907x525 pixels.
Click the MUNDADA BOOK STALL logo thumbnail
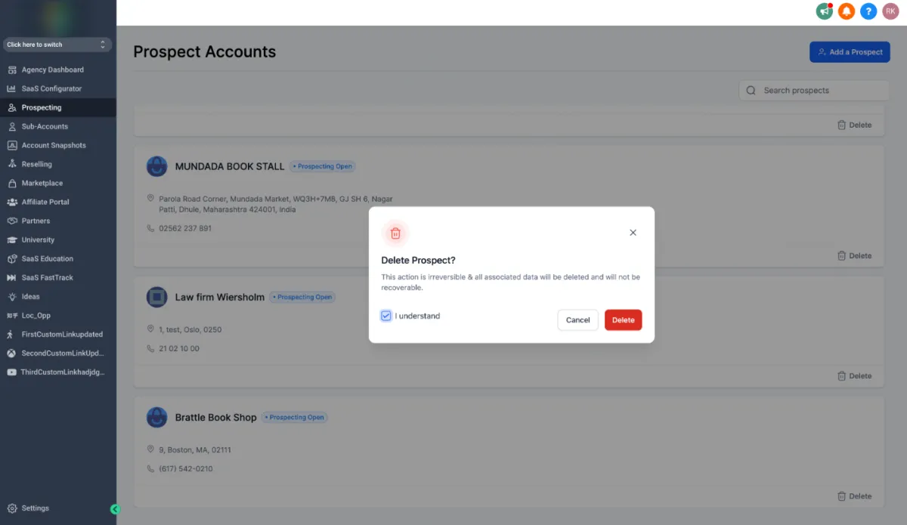(x=156, y=166)
